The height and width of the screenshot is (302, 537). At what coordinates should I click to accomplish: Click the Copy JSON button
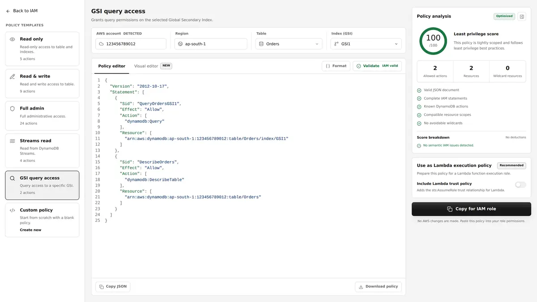pos(113,286)
